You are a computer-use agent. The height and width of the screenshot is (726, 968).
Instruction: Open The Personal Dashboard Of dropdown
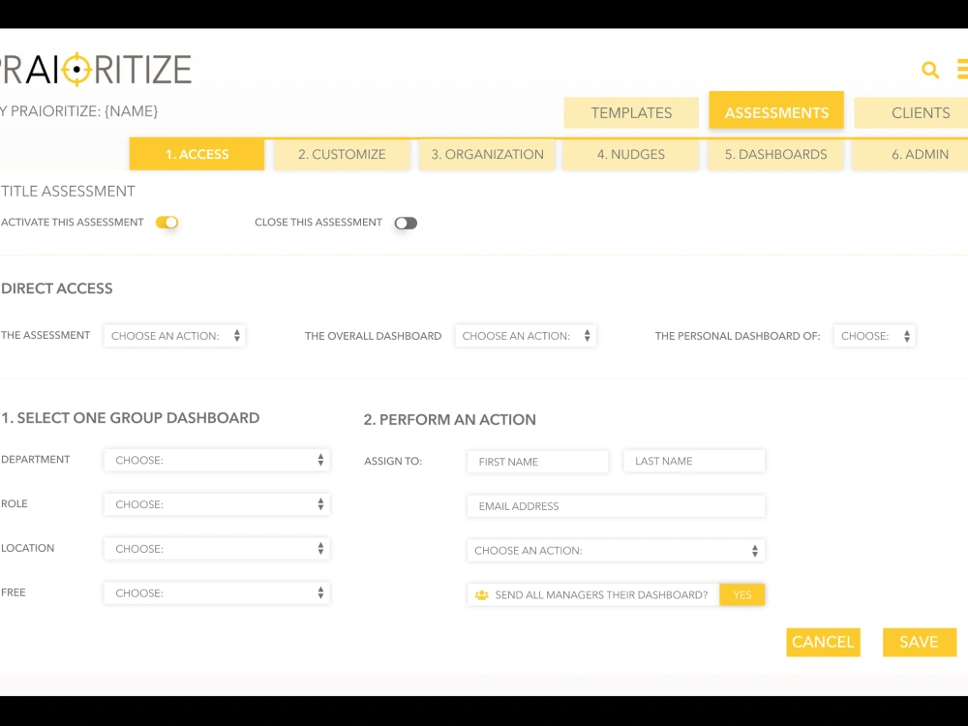pos(874,336)
